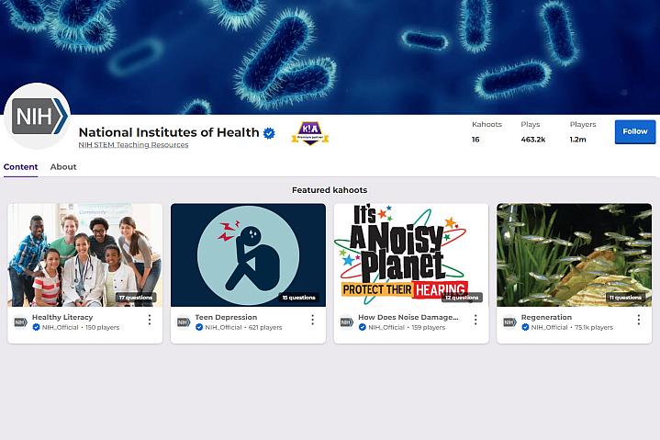Click the verified badge beside National Institutes of Health
Screen dimensions: 660x440
270,133
